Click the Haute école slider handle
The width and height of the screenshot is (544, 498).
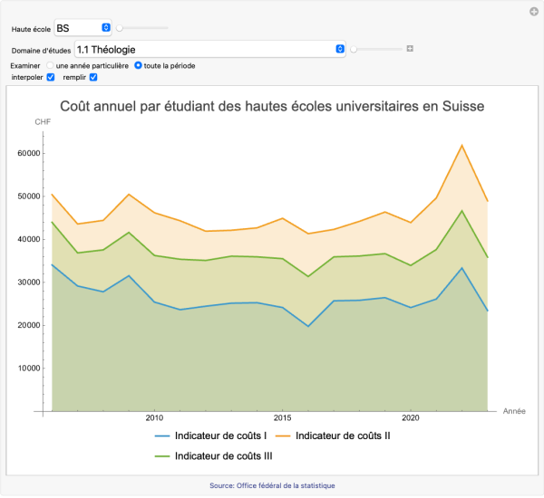point(121,29)
